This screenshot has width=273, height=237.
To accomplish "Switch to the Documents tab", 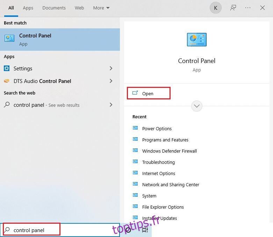I will coord(54,8).
